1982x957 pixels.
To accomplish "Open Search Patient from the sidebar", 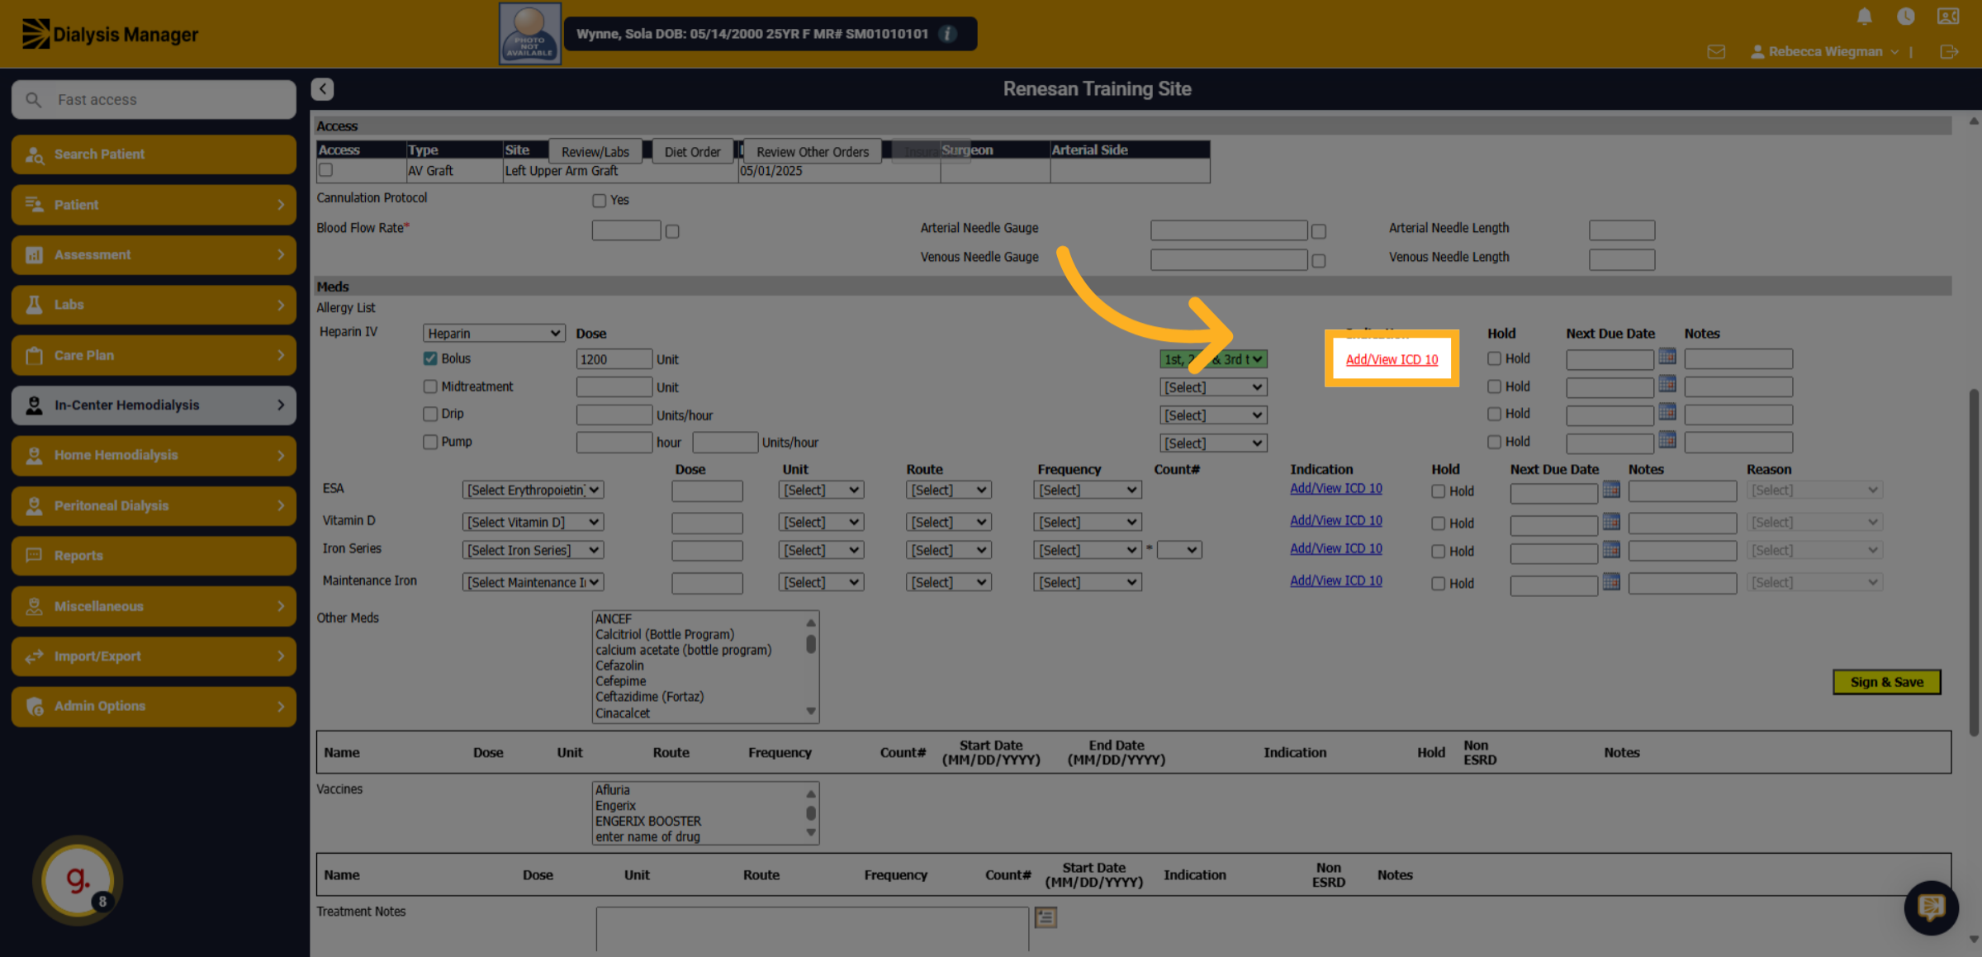I will [x=154, y=154].
